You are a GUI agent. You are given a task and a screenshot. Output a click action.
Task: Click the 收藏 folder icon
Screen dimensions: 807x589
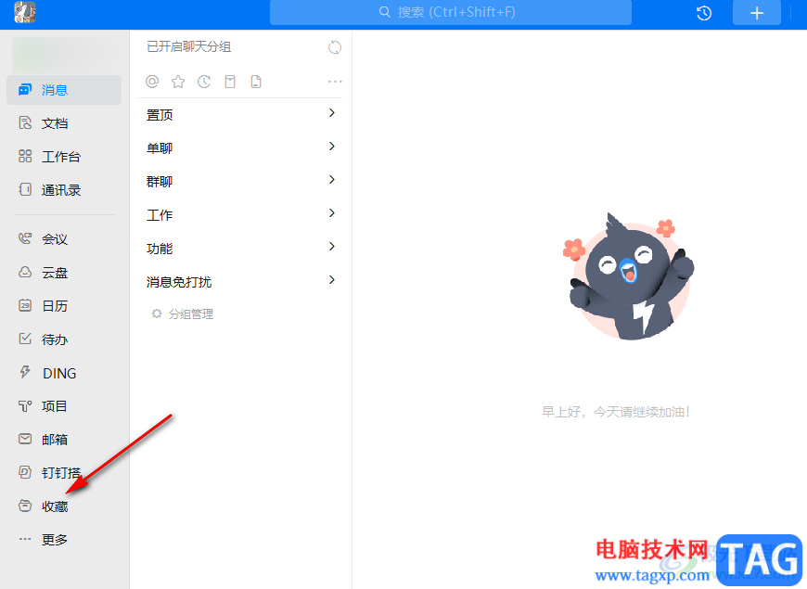coord(25,506)
